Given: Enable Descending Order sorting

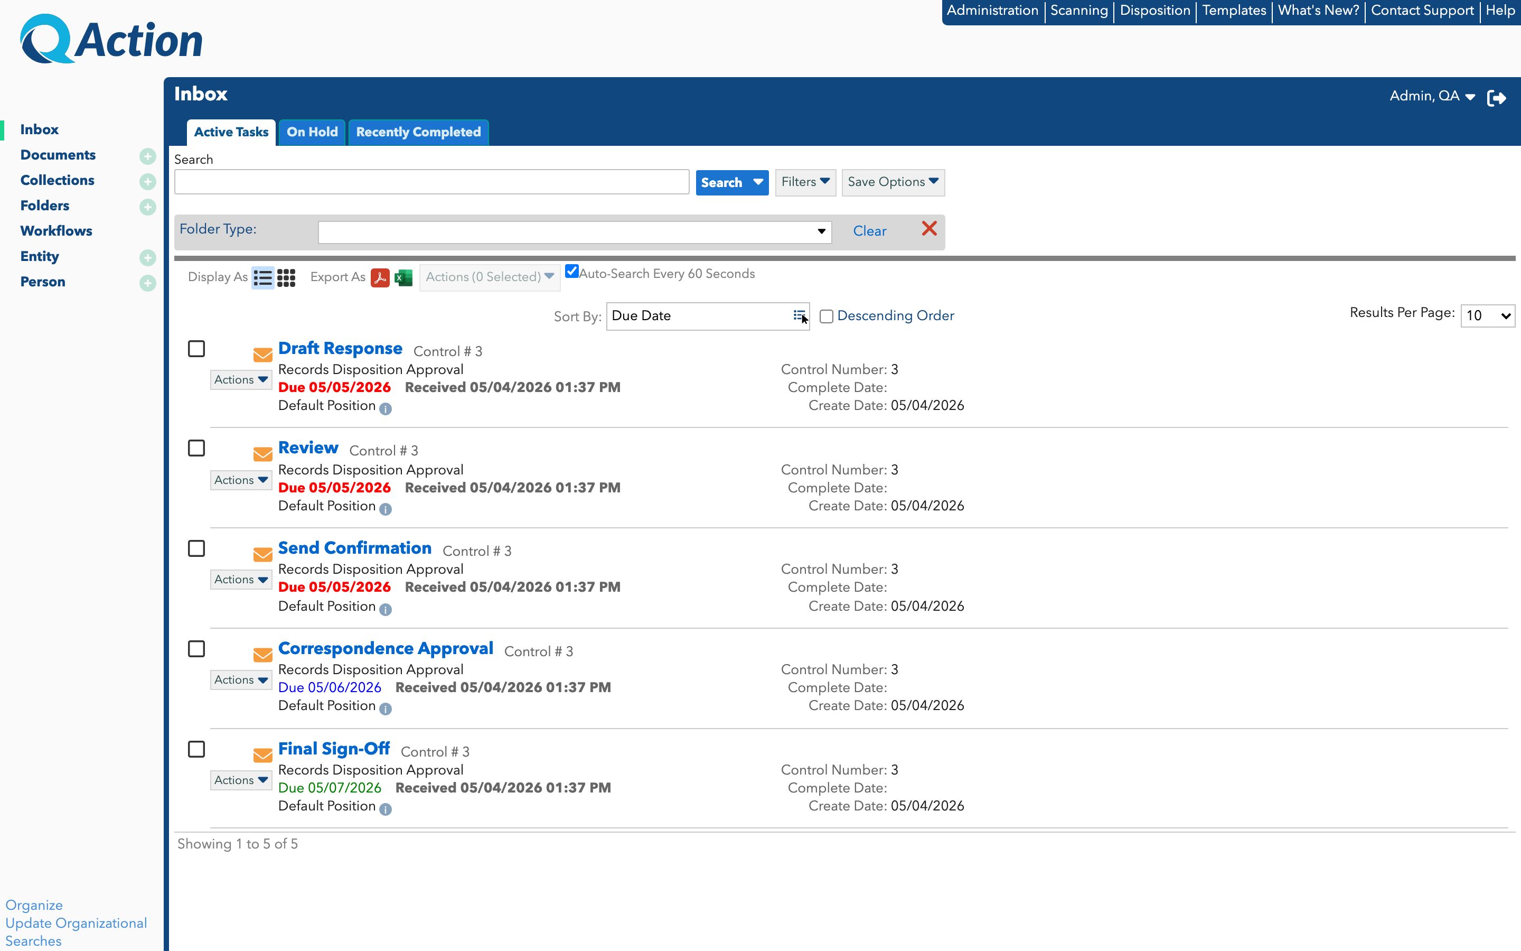Looking at the screenshot, I should (827, 316).
